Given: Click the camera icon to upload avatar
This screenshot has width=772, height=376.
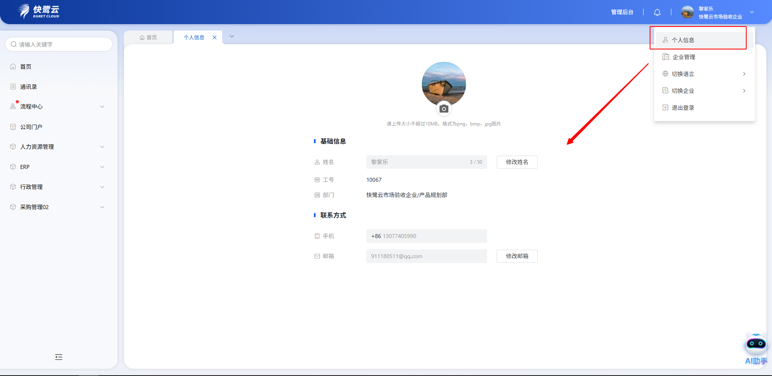Looking at the screenshot, I should [x=444, y=109].
